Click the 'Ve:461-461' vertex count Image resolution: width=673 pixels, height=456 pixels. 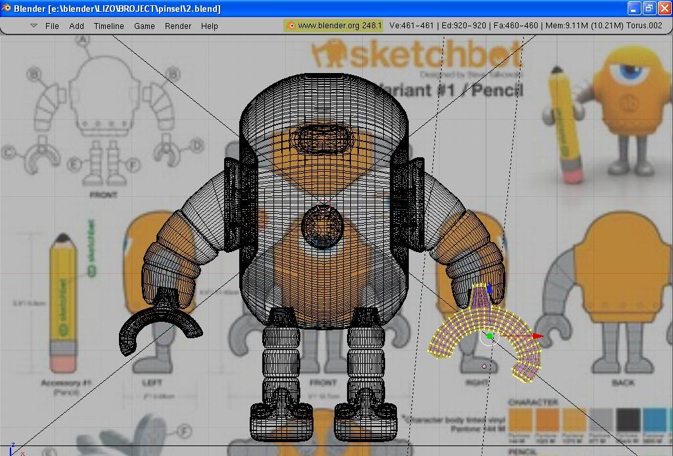tap(411, 26)
